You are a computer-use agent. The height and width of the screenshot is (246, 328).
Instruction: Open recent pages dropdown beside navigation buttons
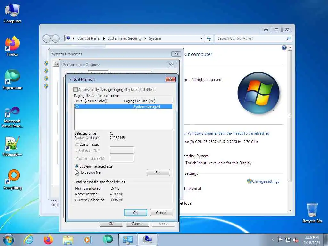click(62, 39)
